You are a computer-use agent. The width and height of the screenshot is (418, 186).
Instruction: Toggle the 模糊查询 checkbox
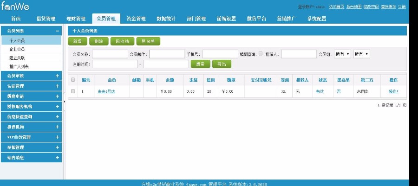tap(261, 53)
